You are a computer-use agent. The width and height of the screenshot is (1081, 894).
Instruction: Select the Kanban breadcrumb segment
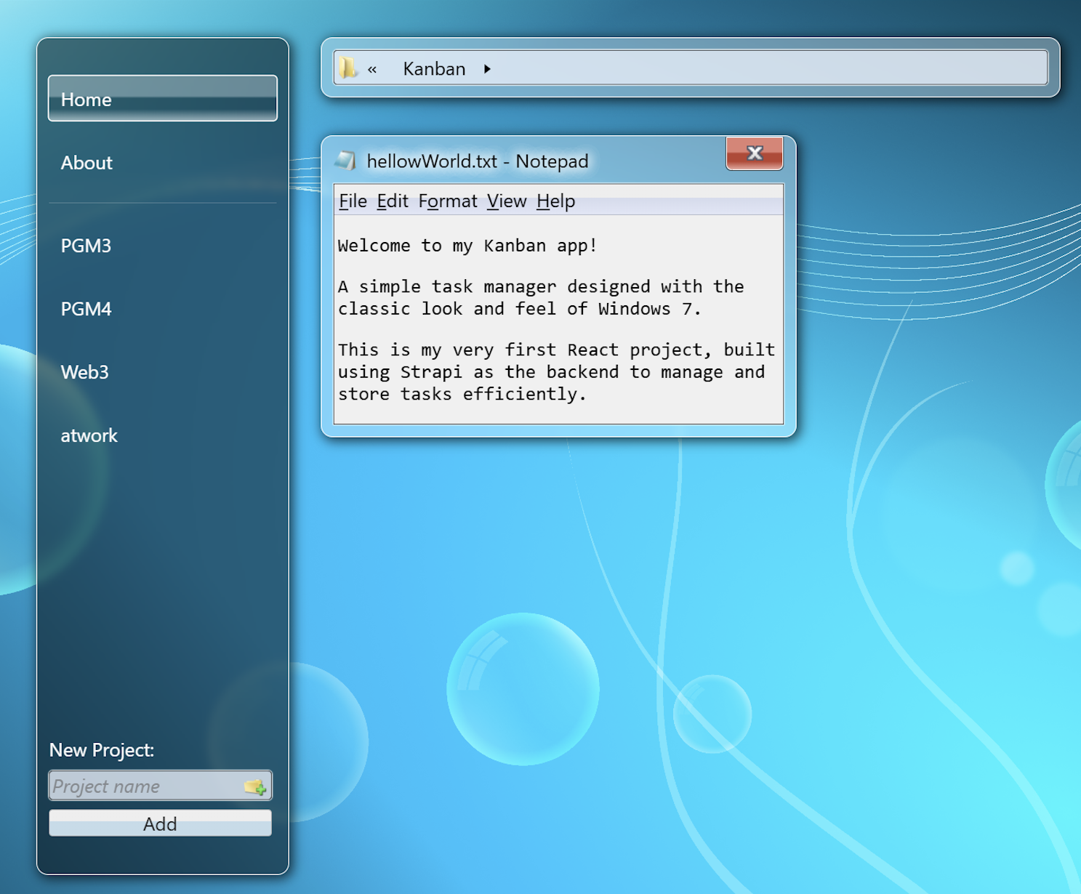pyautogui.click(x=434, y=69)
